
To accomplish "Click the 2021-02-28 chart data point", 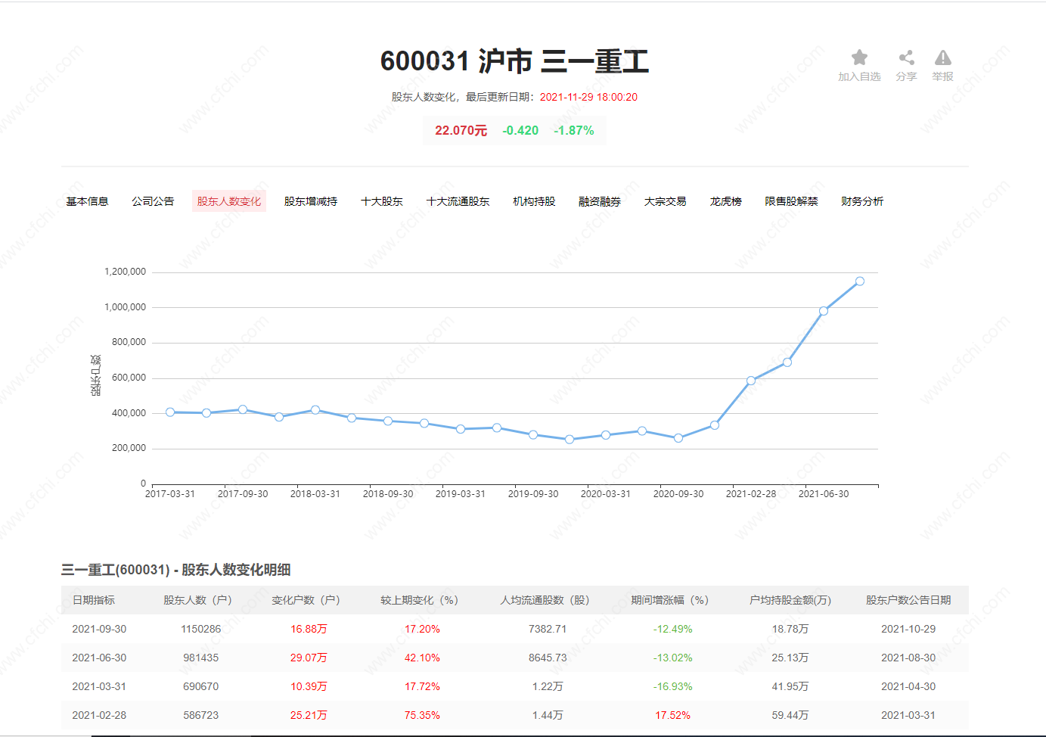I will (751, 381).
